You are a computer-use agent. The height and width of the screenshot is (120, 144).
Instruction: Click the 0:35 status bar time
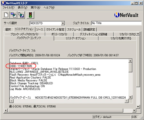point(135,117)
